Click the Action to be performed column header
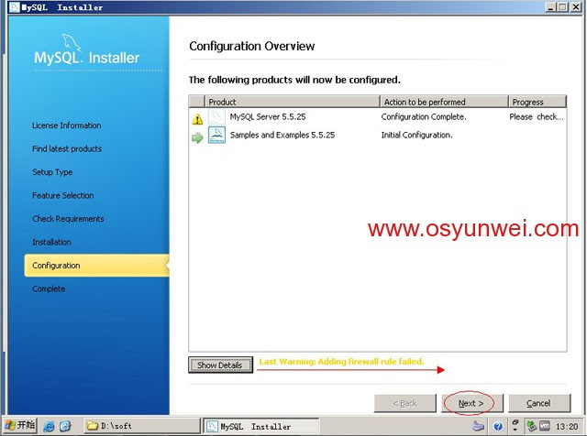Viewport: 587px width, 436px height. (444, 102)
